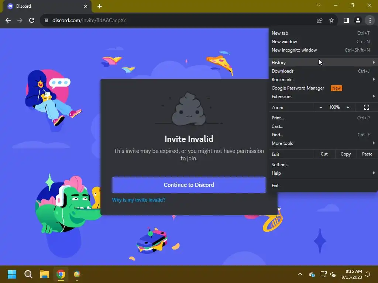View site info via padlock icon
Viewport: 378px width, 283px height.
click(47, 21)
